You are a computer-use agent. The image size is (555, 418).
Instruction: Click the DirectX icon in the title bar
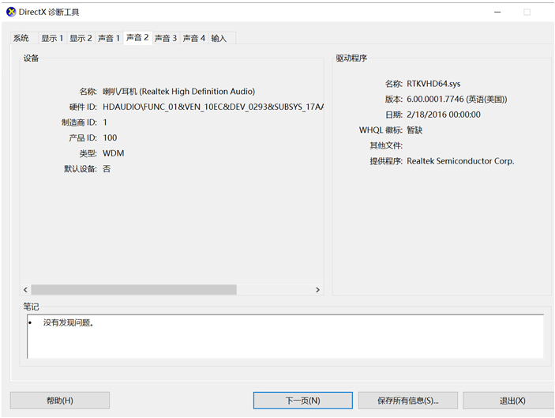[x=10, y=12]
